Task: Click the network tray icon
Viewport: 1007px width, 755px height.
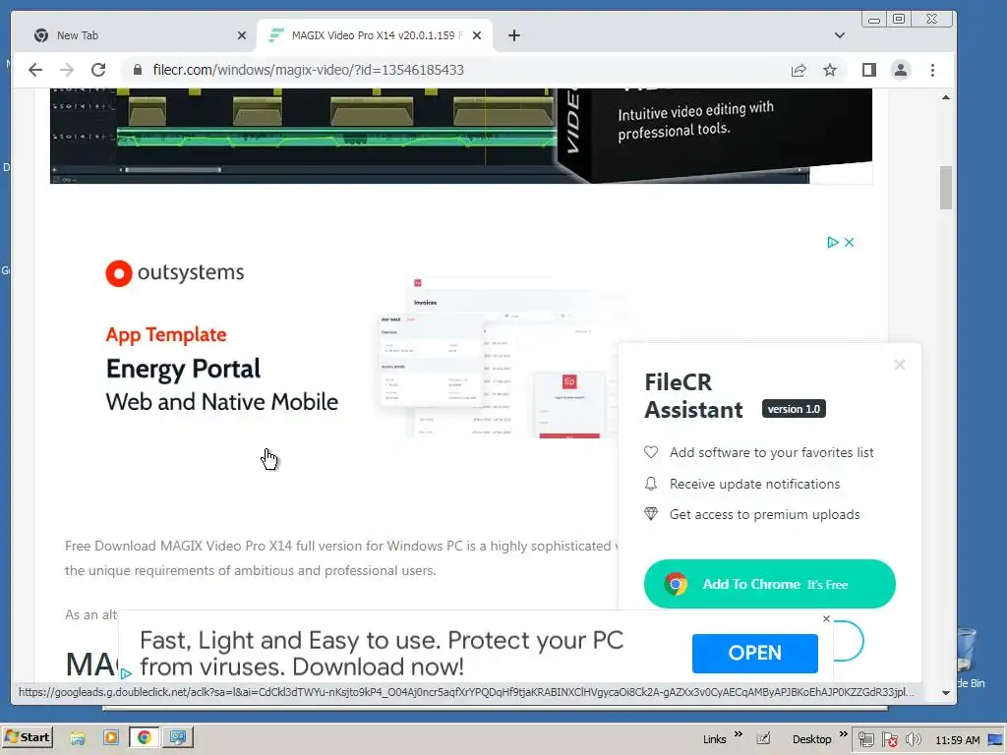Action: (865, 739)
